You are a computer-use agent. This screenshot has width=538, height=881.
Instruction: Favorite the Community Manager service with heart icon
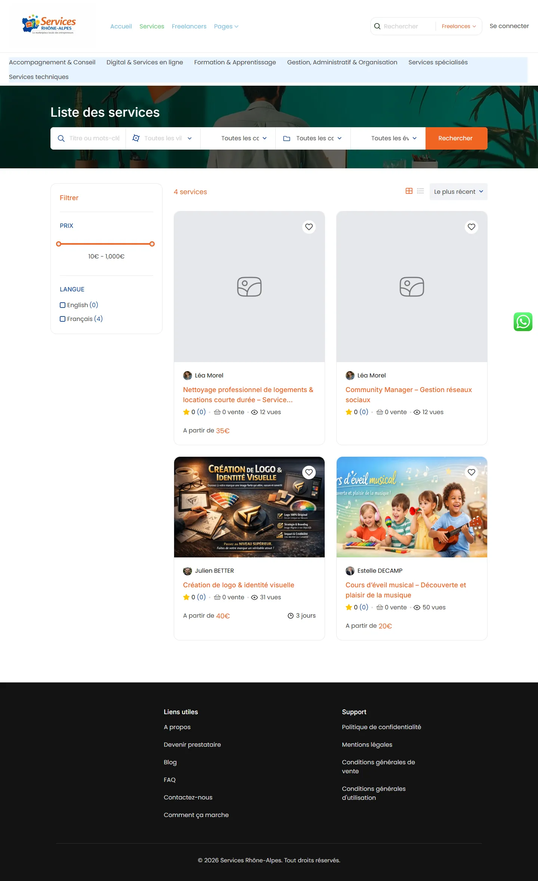471,227
